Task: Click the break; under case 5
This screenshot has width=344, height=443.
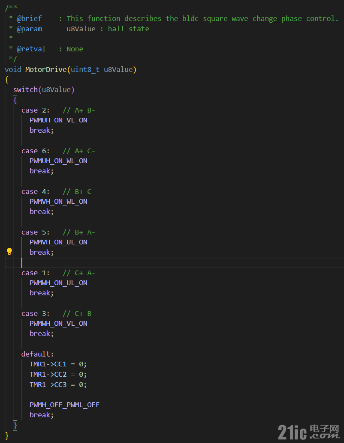Action: pyautogui.click(x=42, y=253)
